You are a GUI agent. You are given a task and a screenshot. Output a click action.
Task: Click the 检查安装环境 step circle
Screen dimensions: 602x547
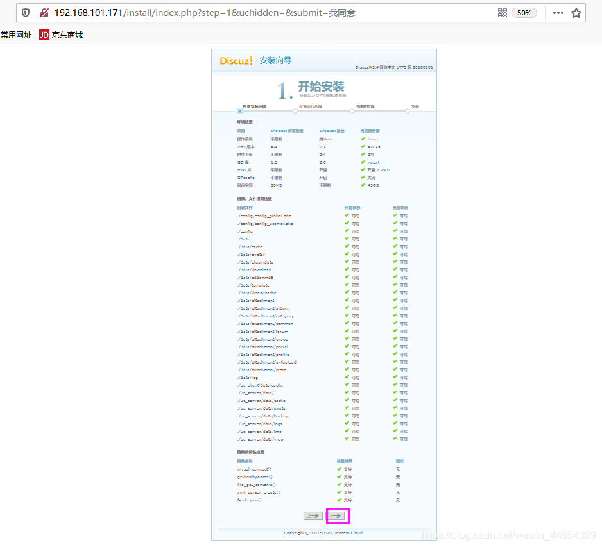coord(239,111)
